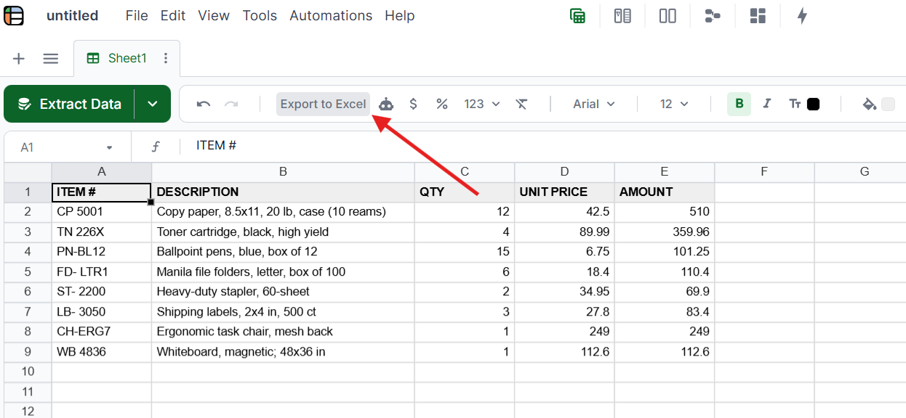Open the font size 12 dropdown
Image resolution: width=906 pixels, height=418 pixels.
pyautogui.click(x=674, y=104)
